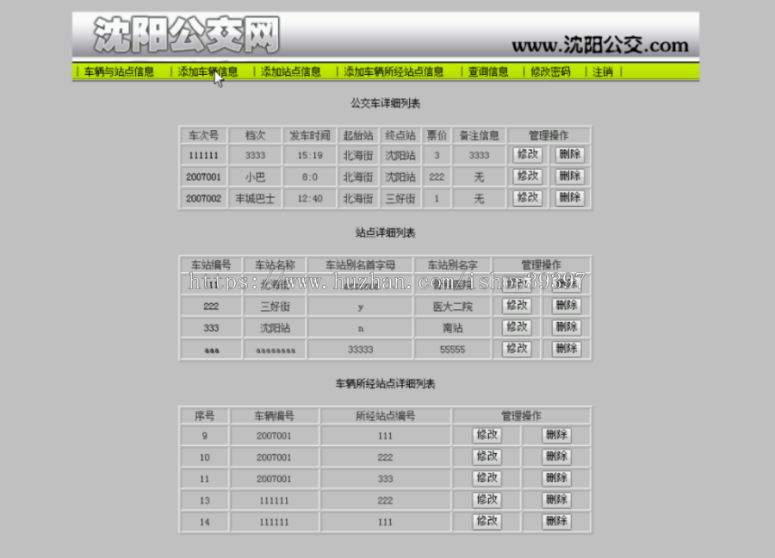Delete route stop with 序号 14

(556, 522)
